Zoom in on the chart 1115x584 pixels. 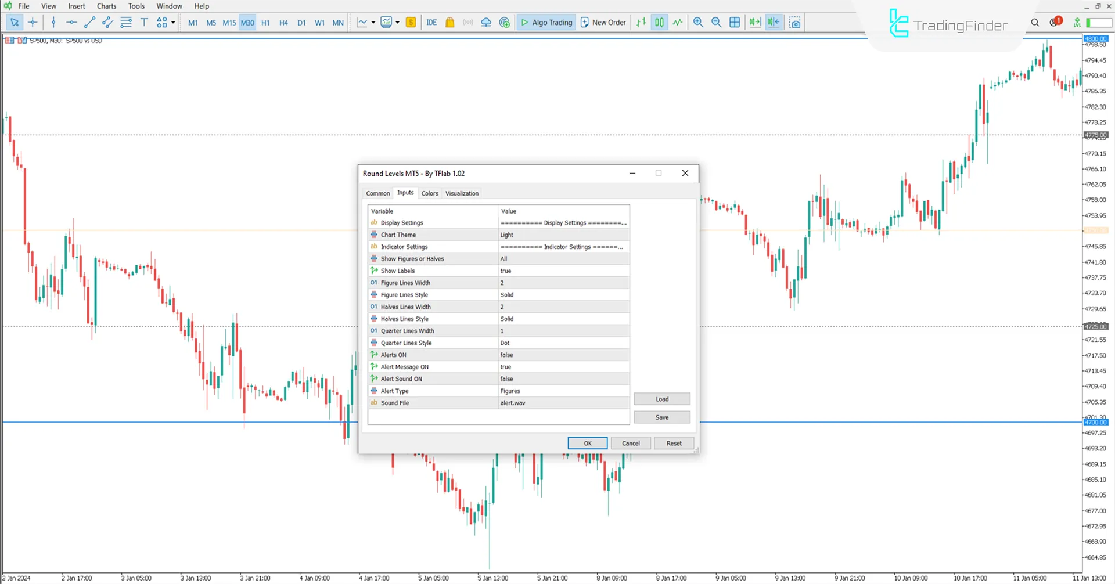[698, 22]
